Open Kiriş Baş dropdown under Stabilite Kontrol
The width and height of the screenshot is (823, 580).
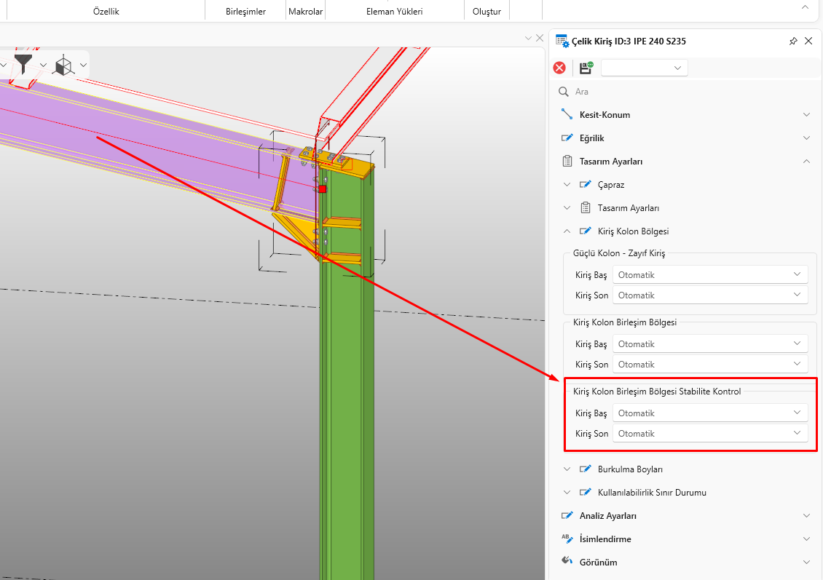(x=709, y=413)
